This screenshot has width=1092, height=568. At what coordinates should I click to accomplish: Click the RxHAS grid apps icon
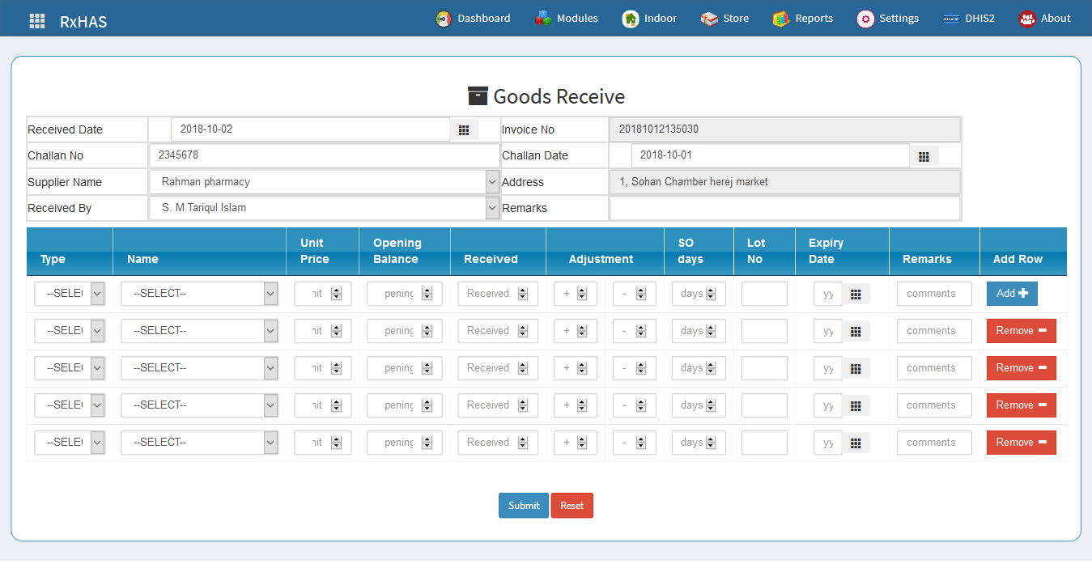coord(37,21)
